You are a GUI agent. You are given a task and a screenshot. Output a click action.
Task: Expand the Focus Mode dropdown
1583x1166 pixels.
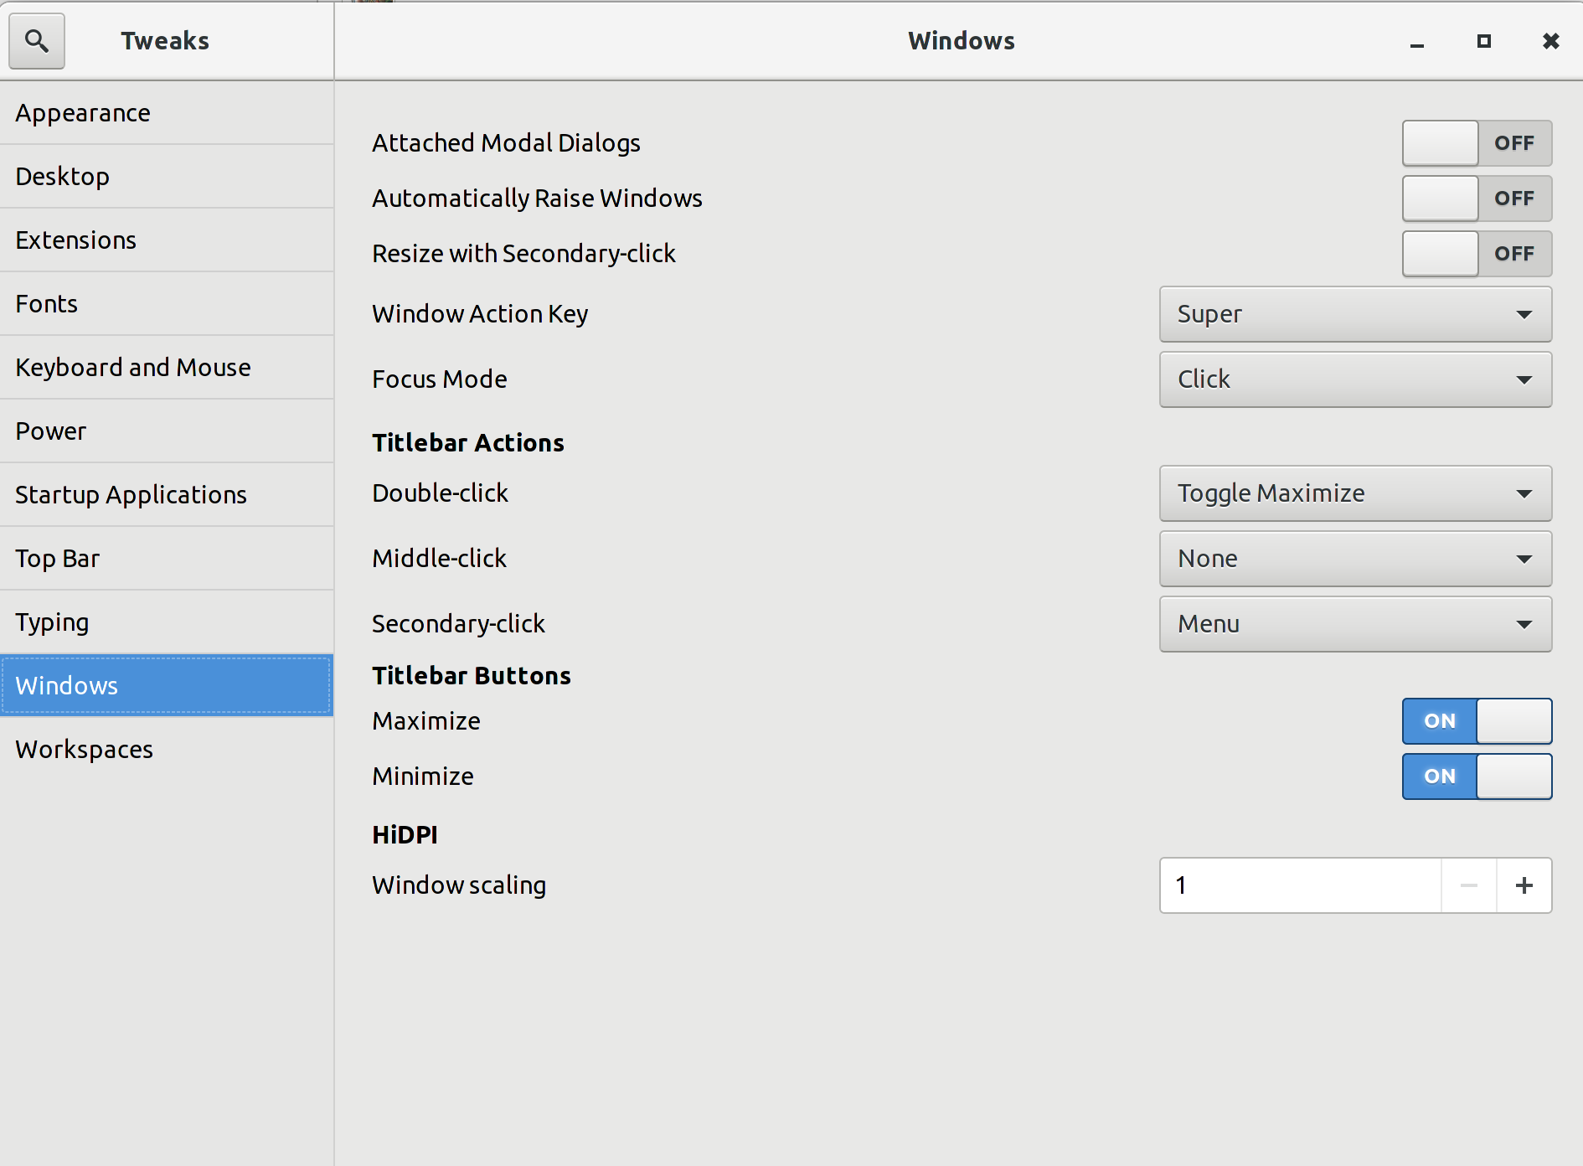[x=1354, y=379]
